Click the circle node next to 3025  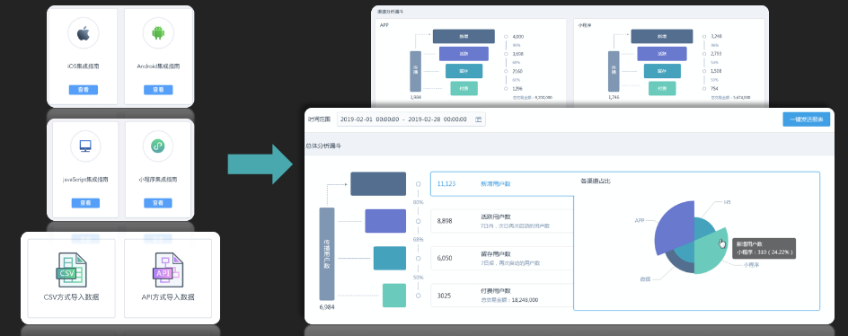point(418,296)
